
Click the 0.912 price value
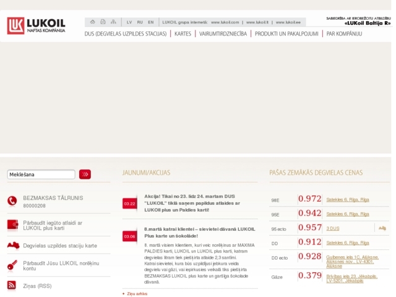(309, 242)
